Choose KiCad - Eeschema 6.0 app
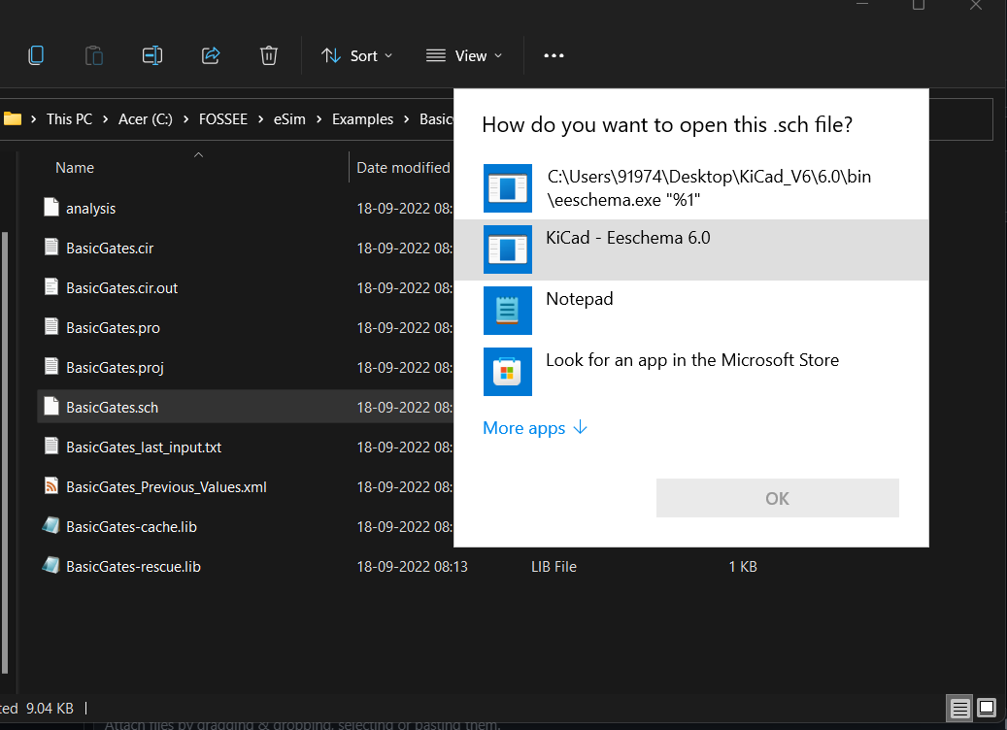1007x730 pixels. pos(691,249)
